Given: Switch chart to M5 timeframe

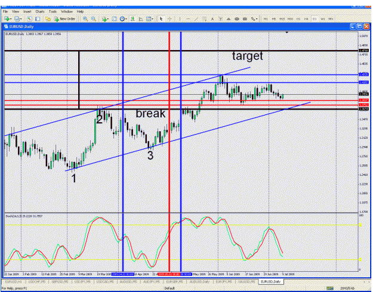Looking at the screenshot, I should [x=274, y=18].
